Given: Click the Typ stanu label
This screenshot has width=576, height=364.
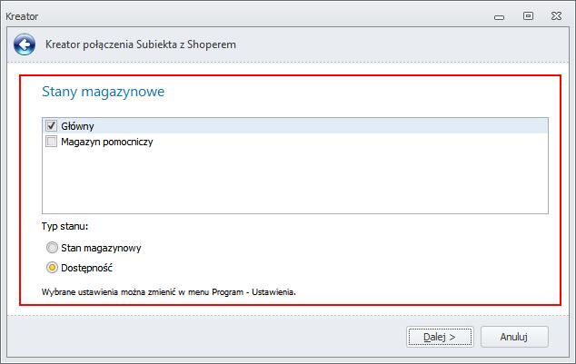Looking at the screenshot, I should [x=65, y=226].
